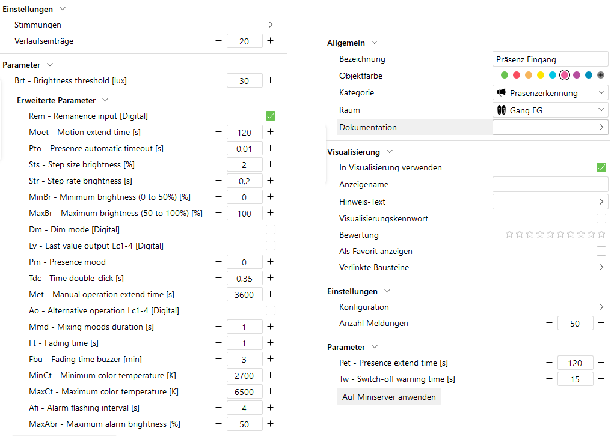Screen dimensions: 614x446
Task: Uncheck the Rem remanence input checkbox
Action: pos(270,115)
